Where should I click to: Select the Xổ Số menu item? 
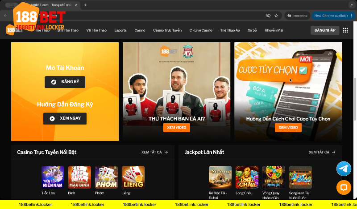(252, 30)
